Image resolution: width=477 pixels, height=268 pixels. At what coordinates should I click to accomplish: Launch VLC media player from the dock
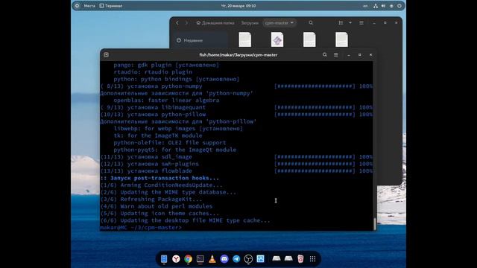(x=212, y=259)
